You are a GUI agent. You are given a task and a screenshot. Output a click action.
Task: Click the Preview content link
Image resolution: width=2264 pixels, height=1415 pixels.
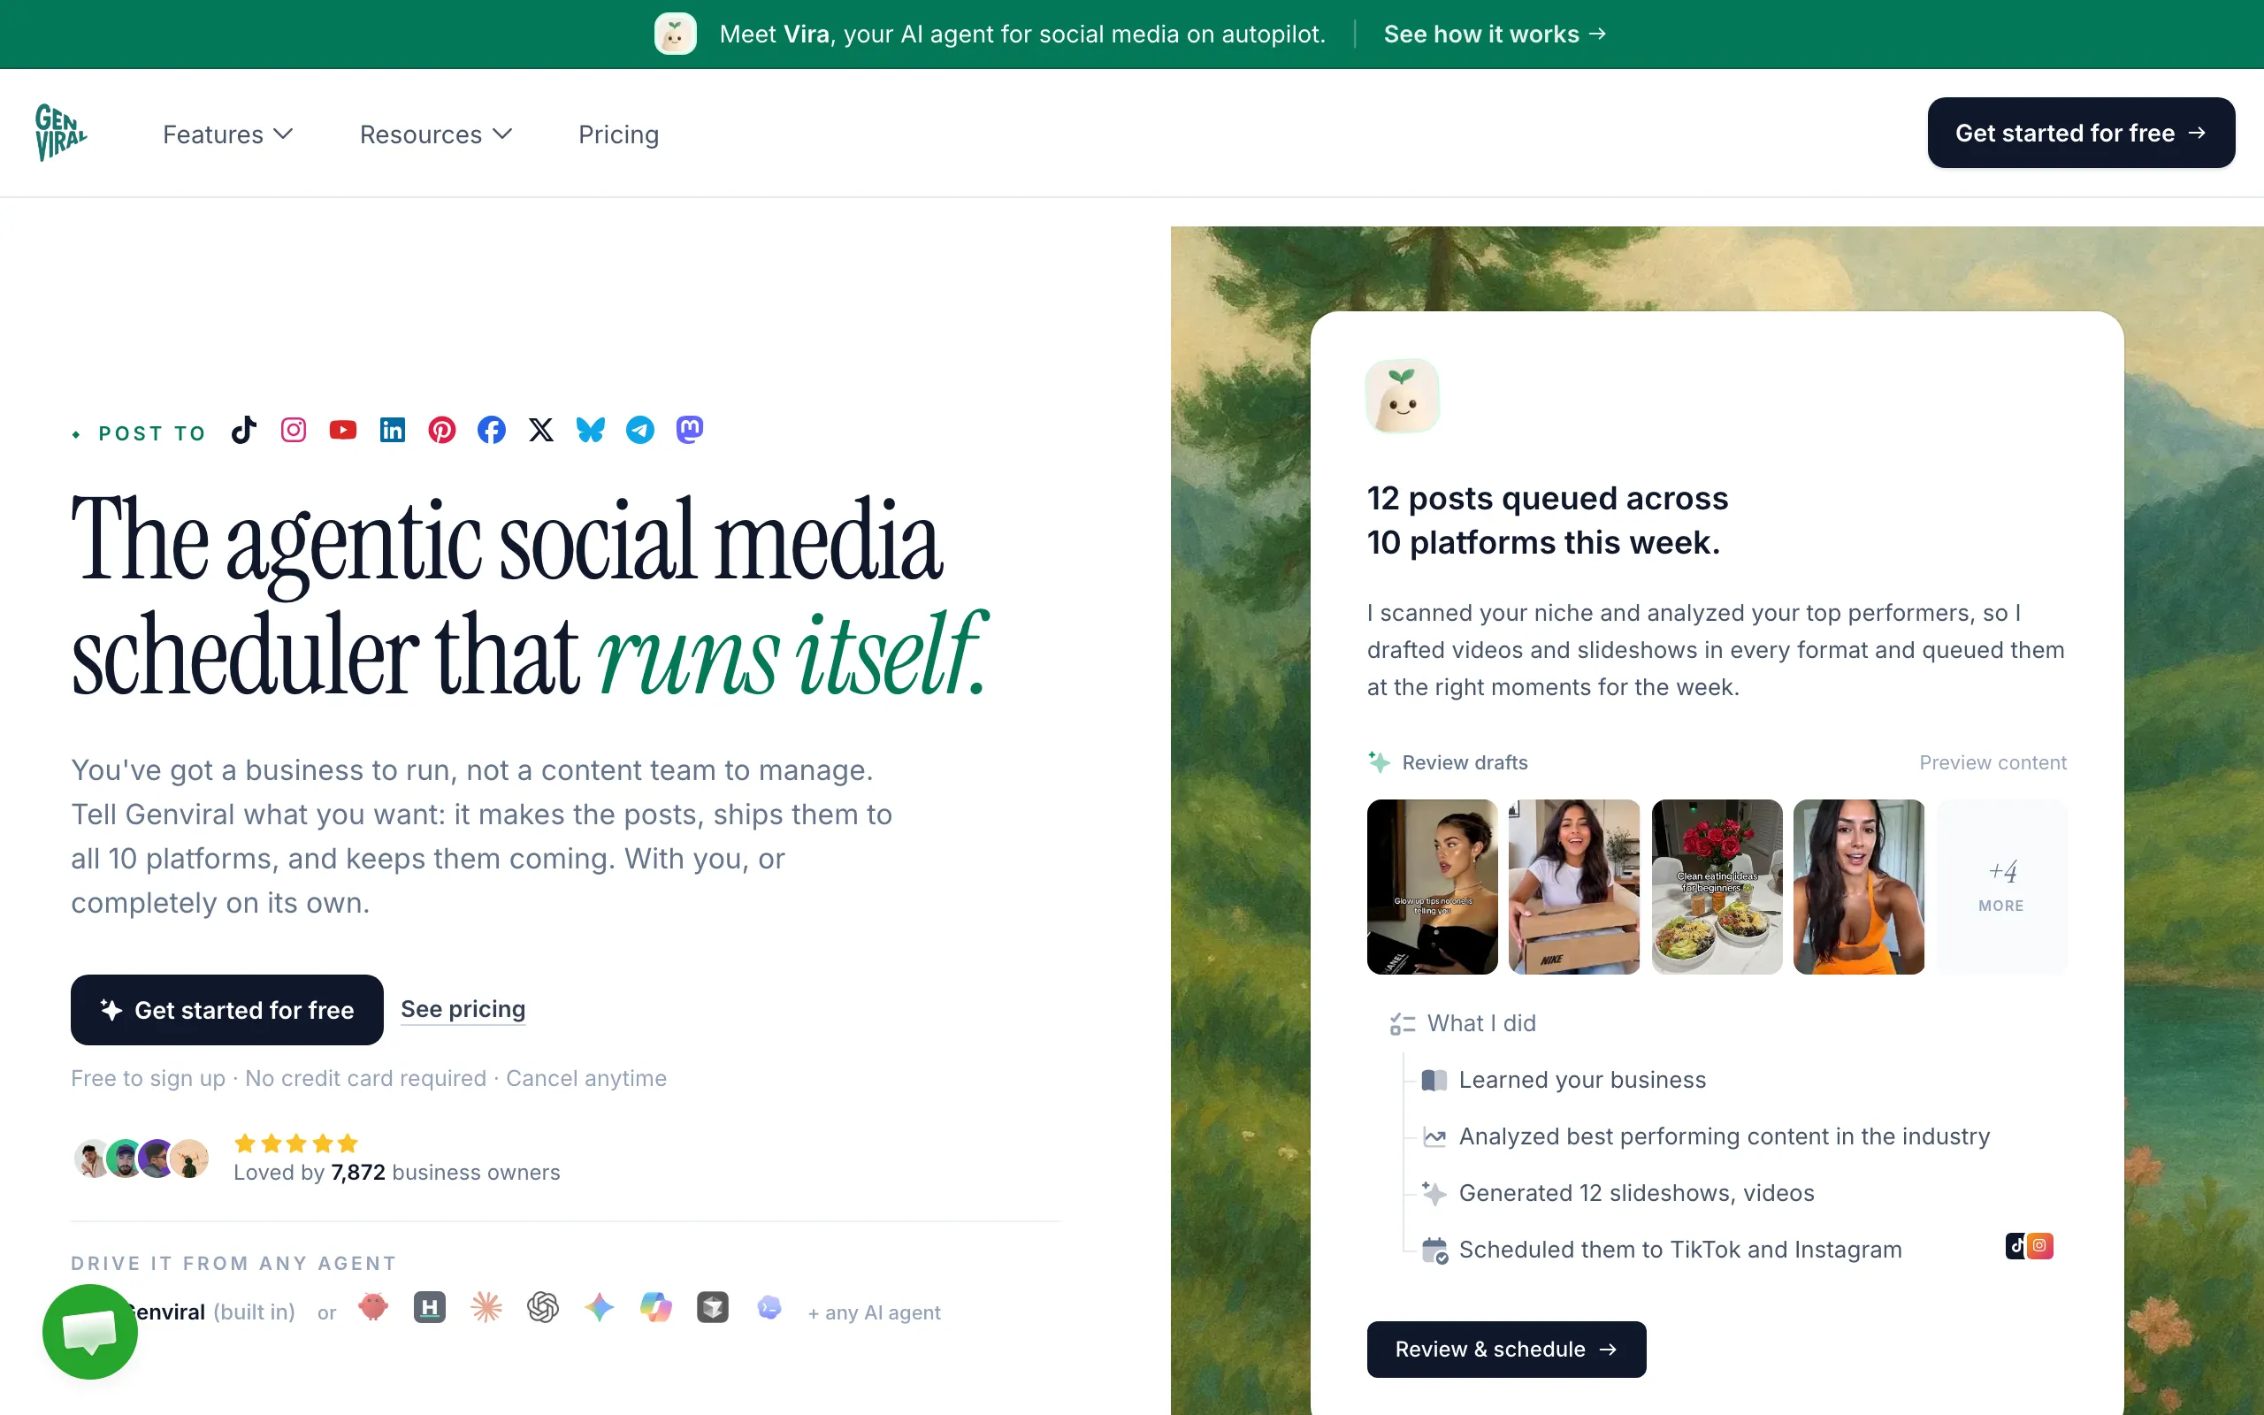point(1992,762)
